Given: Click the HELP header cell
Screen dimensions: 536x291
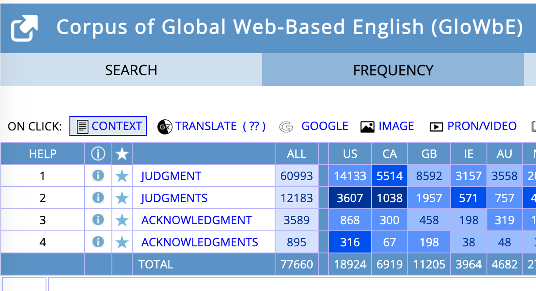Looking at the screenshot, I should click(x=42, y=153).
